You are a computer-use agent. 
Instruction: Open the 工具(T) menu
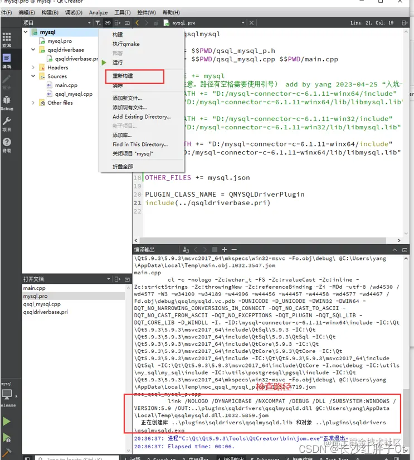(122, 12)
